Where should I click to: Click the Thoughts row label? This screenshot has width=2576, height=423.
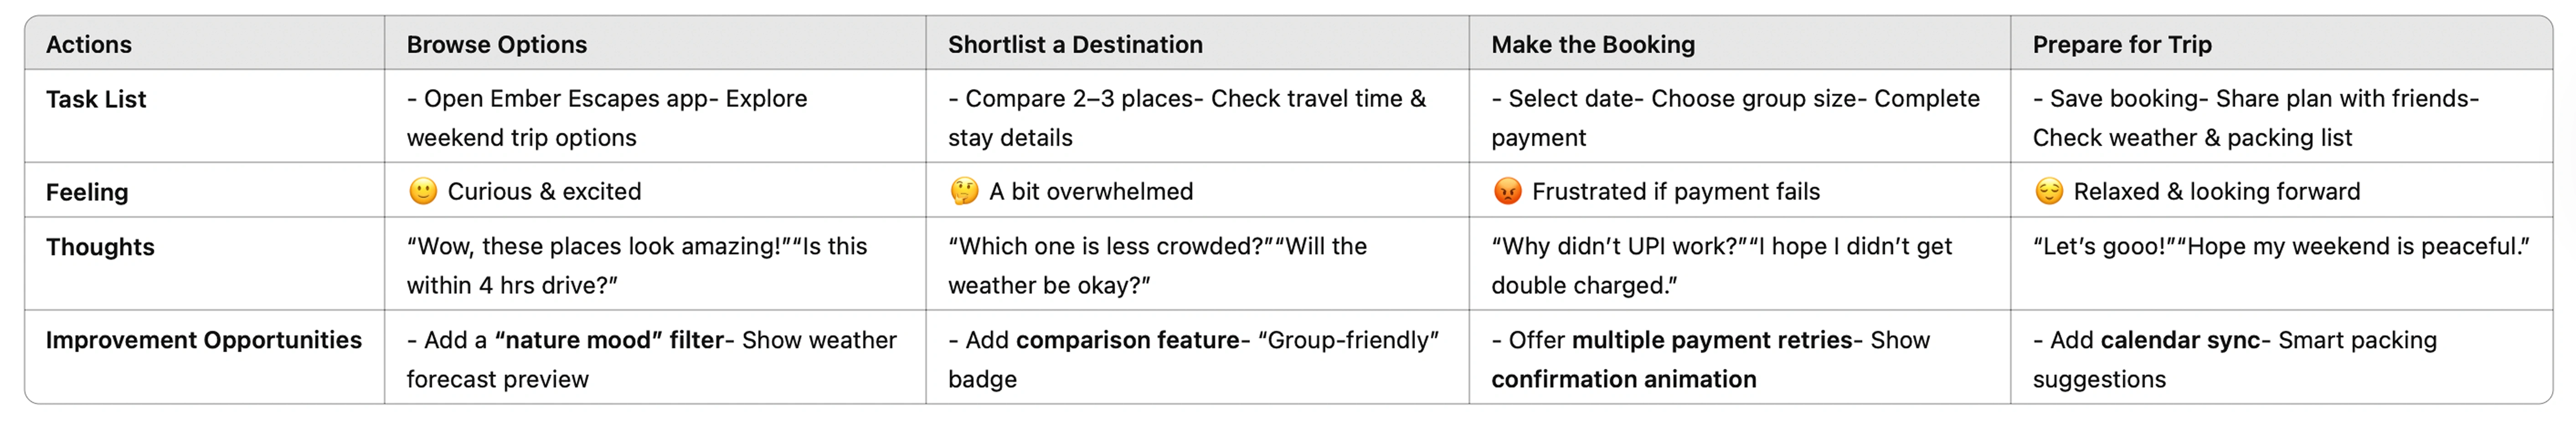coord(100,247)
